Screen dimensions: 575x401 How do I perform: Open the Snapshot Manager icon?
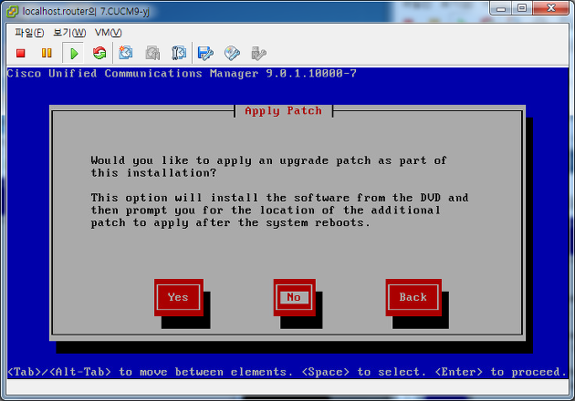179,53
